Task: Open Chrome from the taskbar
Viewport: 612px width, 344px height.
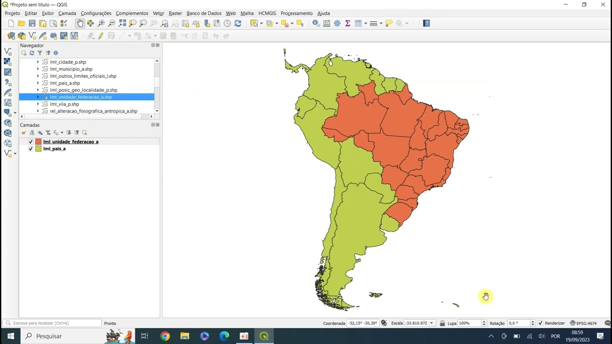Action: pyautogui.click(x=165, y=336)
